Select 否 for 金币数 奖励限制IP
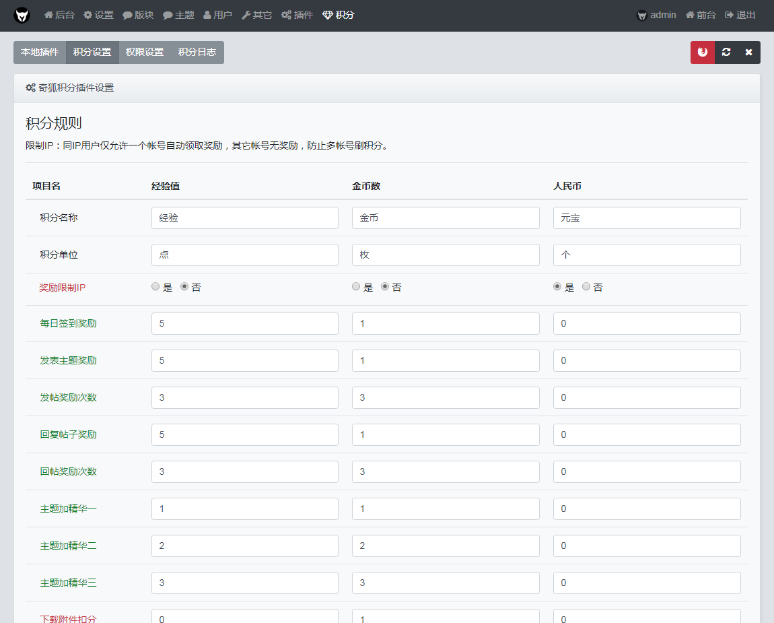The width and height of the screenshot is (774, 623). [x=385, y=286]
